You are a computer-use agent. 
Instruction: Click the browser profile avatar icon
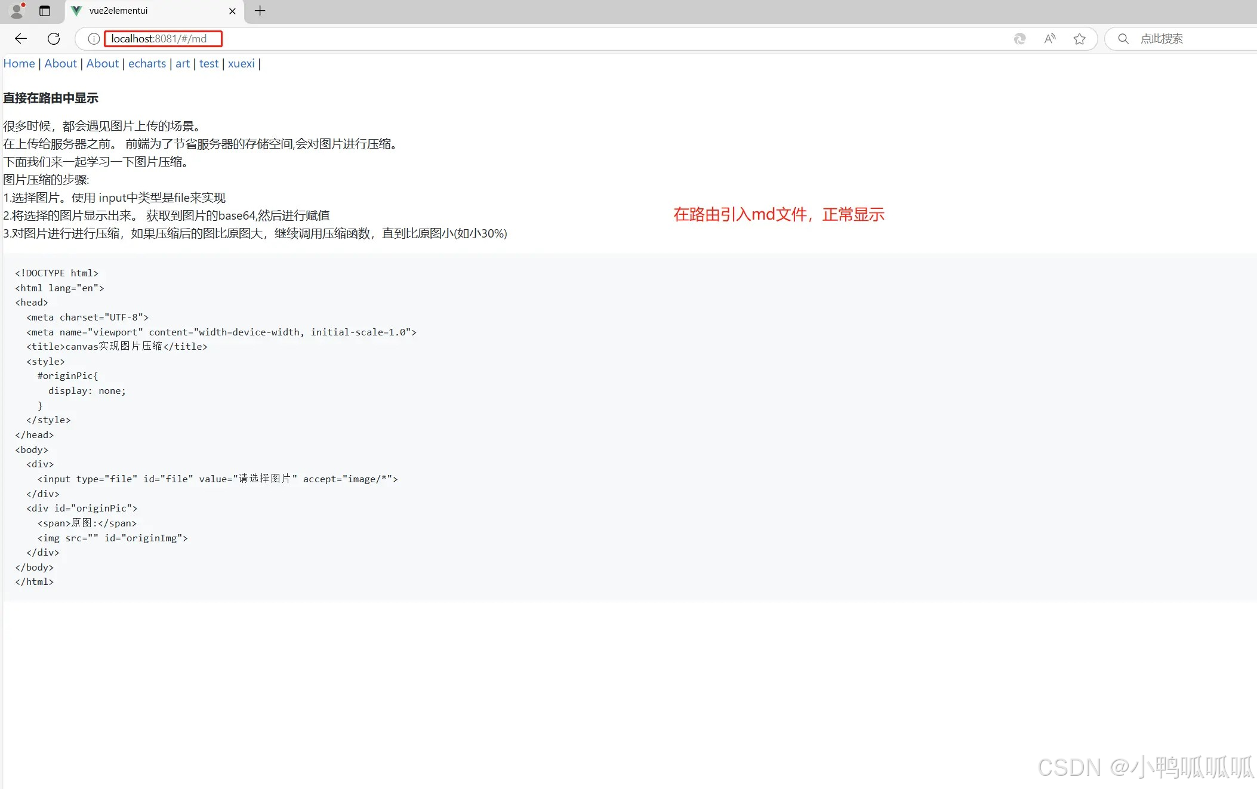[16, 10]
